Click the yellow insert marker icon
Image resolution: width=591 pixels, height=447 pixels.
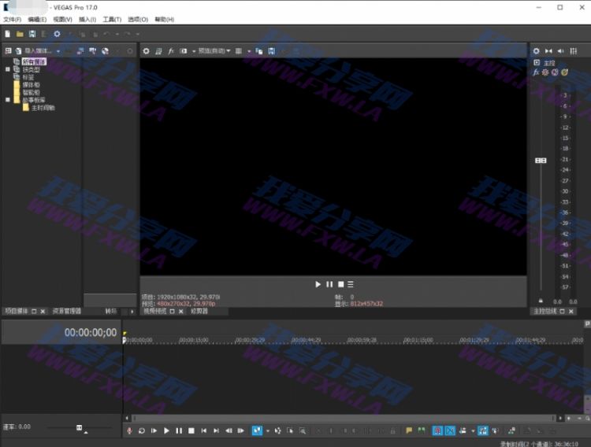409,430
